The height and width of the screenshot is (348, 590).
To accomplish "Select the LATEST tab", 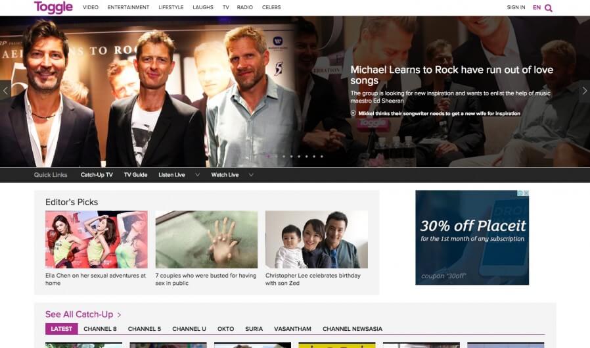I will (61, 329).
